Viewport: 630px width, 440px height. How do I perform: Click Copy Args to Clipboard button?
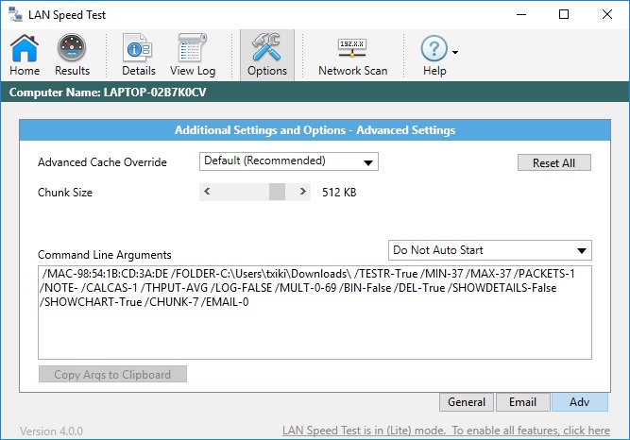point(112,374)
